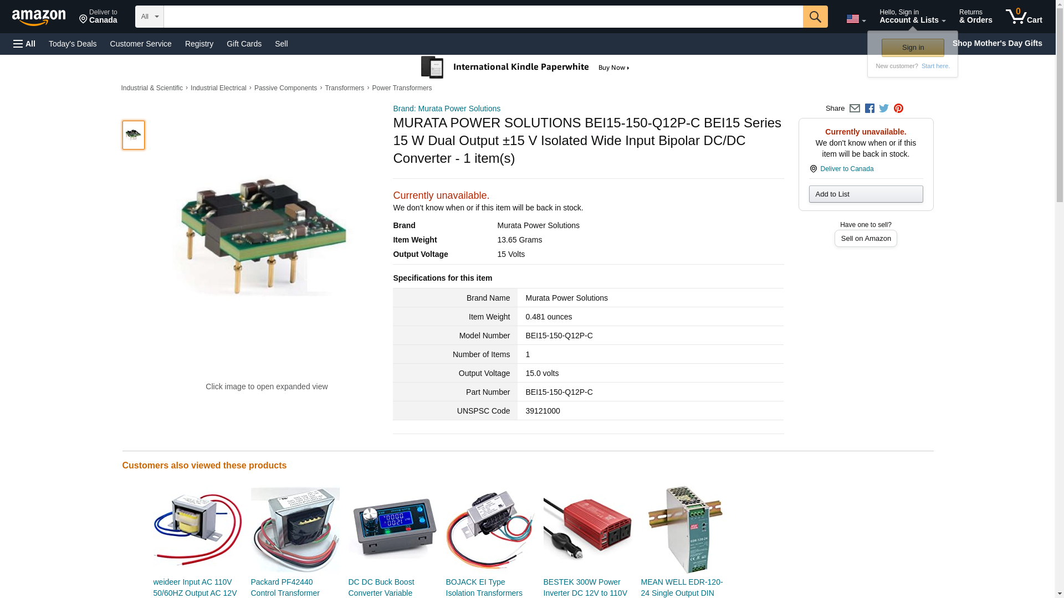Open the Add to List dropdown

(x=866, y=194)
